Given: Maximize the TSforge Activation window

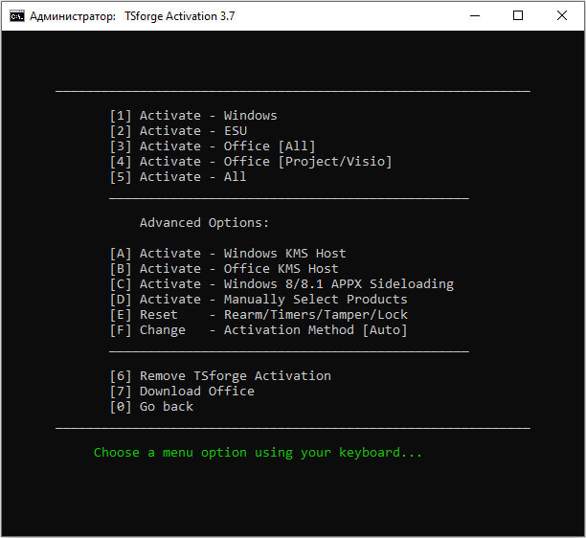Looking at the screenshot, I should pyautogui.click(x=518, y=16).
